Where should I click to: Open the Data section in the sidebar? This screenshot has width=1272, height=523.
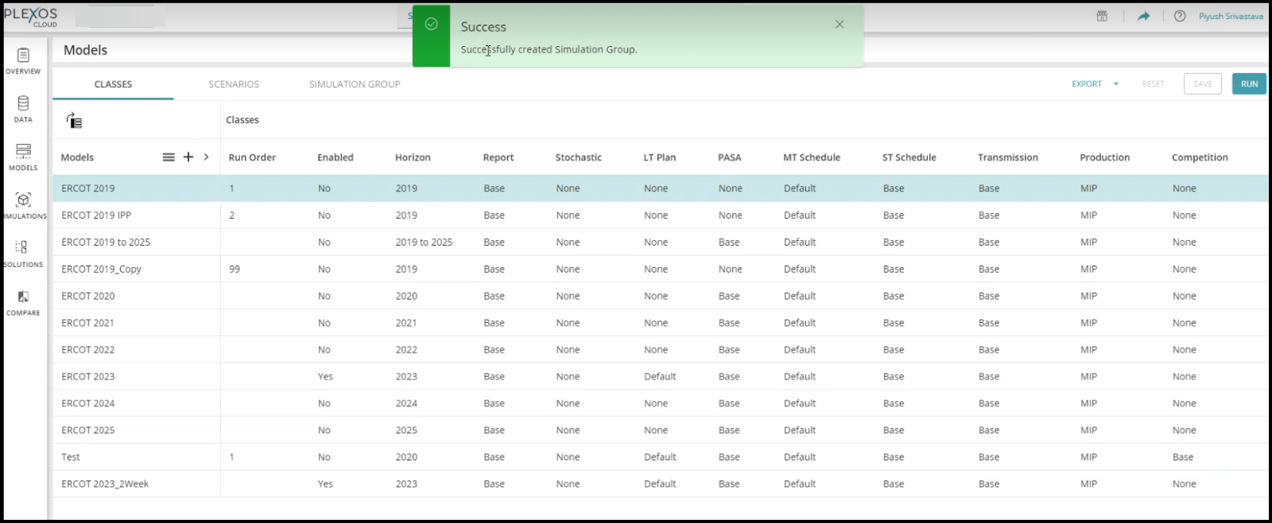(23, 109)
